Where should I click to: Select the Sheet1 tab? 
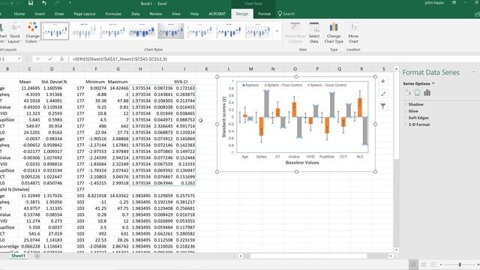point(18,256)
